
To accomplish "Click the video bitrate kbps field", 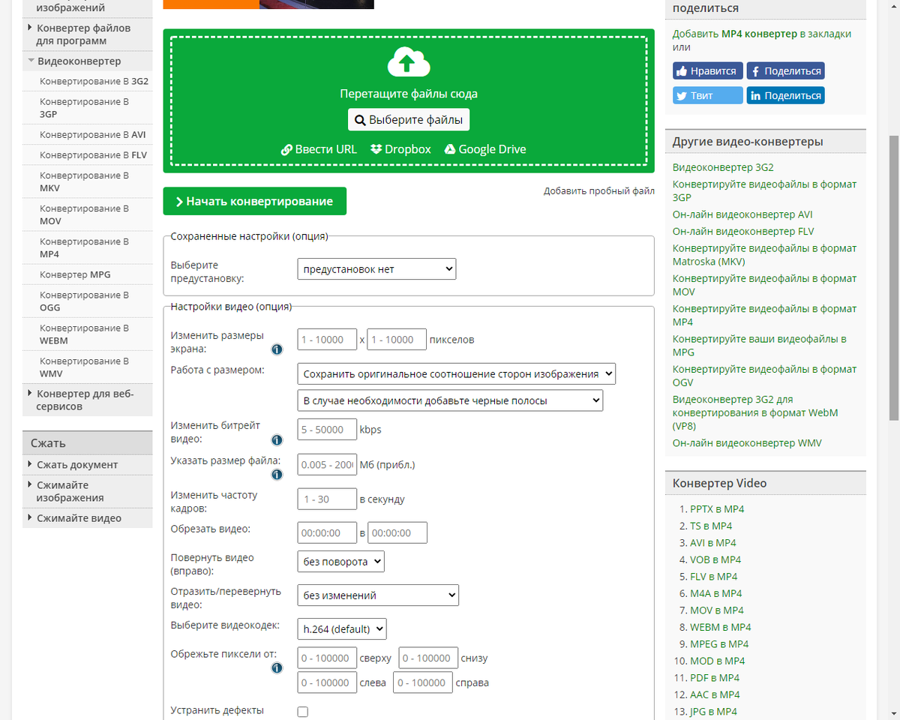I will click(327, 430).
